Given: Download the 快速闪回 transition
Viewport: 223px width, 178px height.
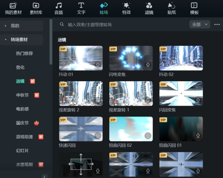Looking at the screenshot, I should [x=98, y=136].
